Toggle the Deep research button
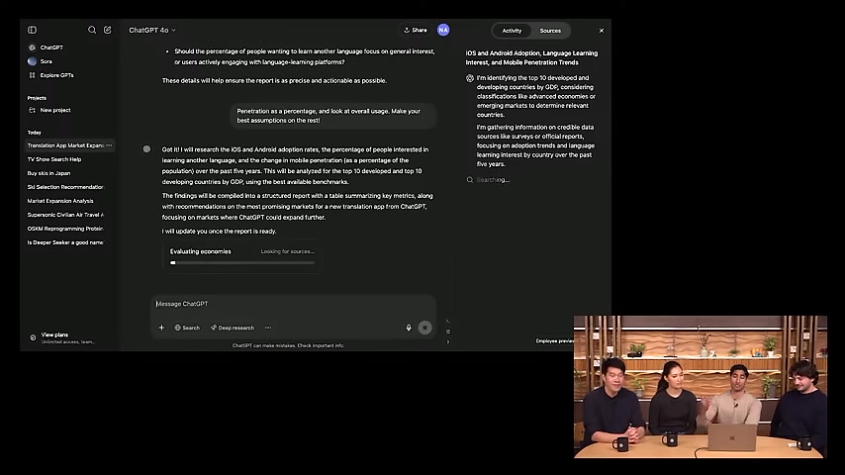The image size is (845, 475). click(233, 328)
